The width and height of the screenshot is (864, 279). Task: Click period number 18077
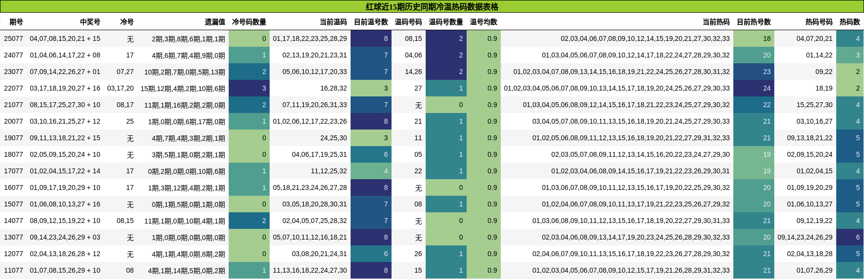14,154
